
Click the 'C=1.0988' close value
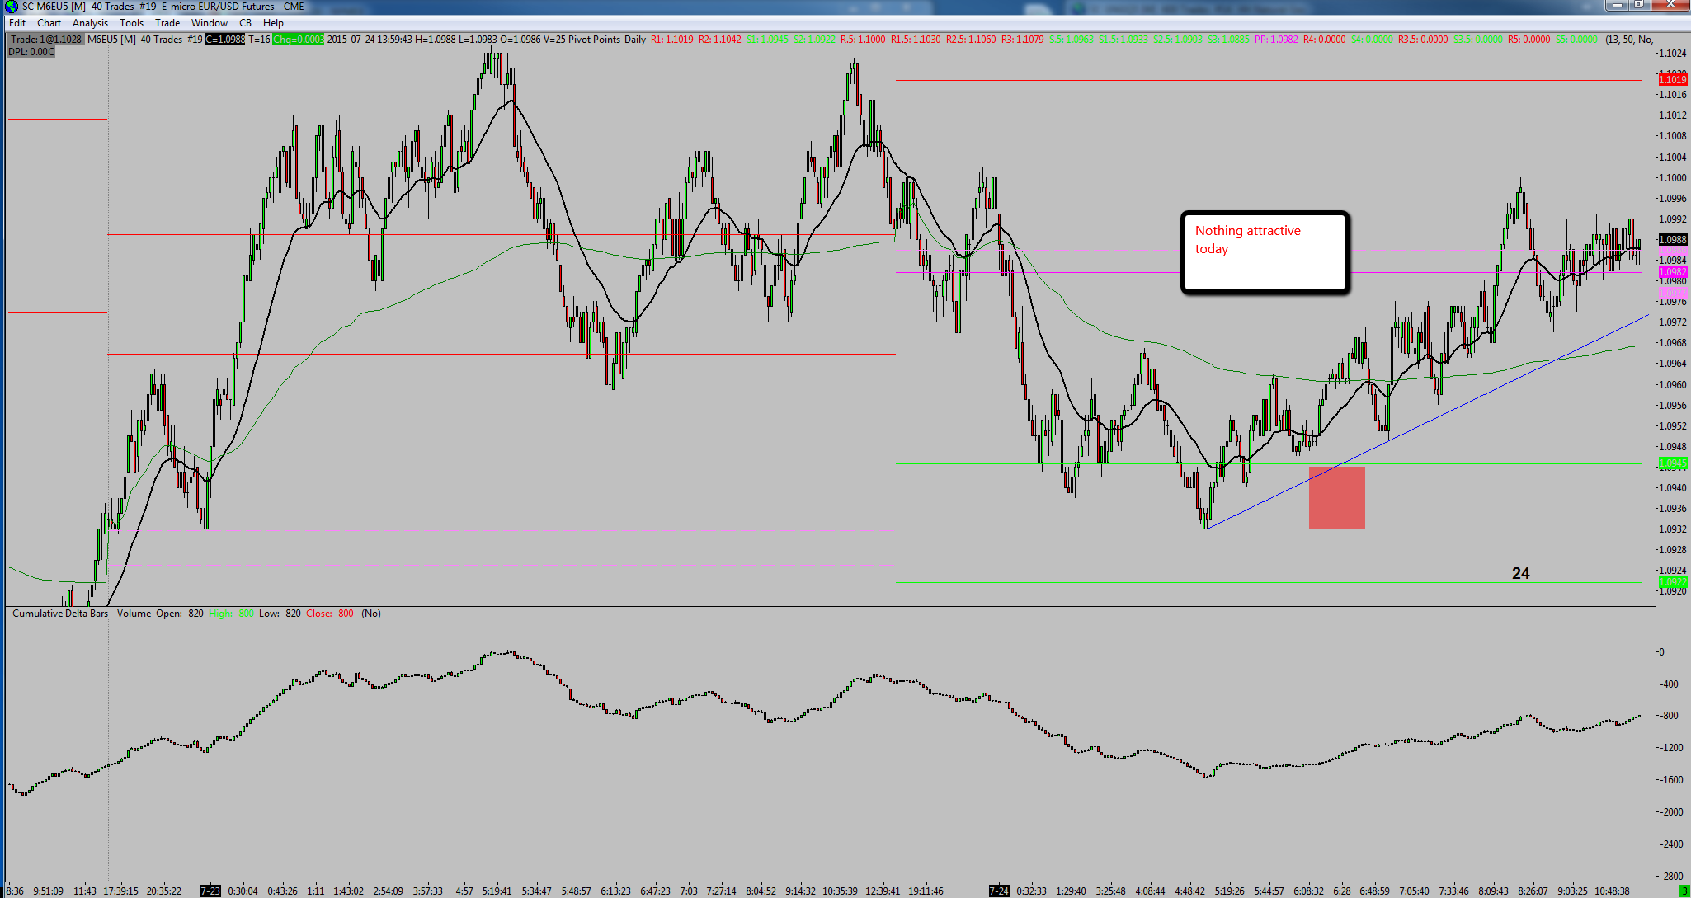pos(225,40)
